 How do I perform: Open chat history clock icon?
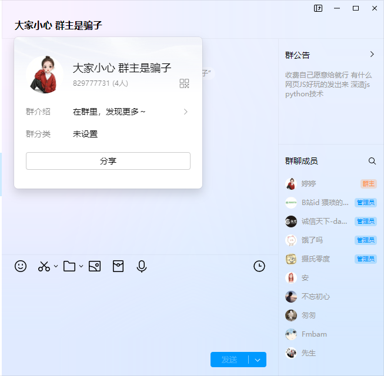coord(259,266)
